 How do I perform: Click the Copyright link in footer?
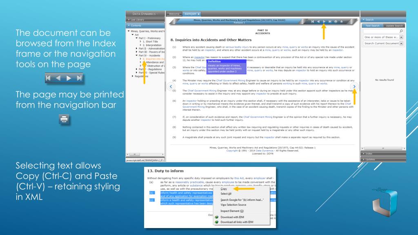point(232,151)
